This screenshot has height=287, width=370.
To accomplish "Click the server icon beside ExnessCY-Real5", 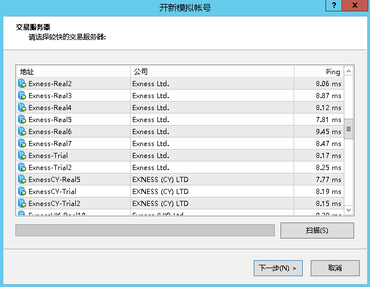I will tap(22, 180).
